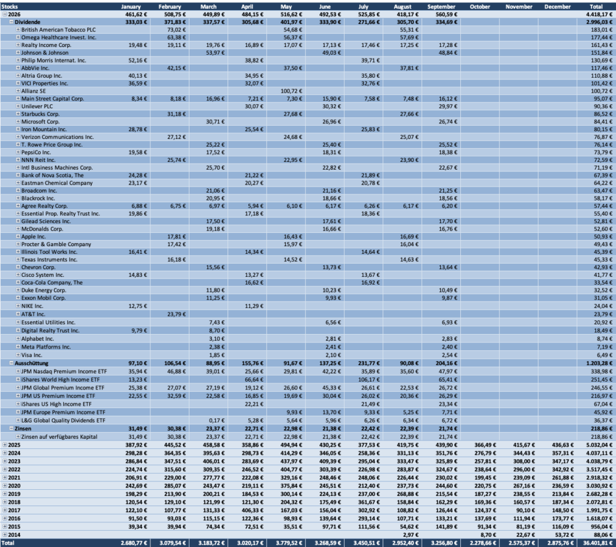Expand Zinsen auf verfügbares Kapital row

(18, 437)
